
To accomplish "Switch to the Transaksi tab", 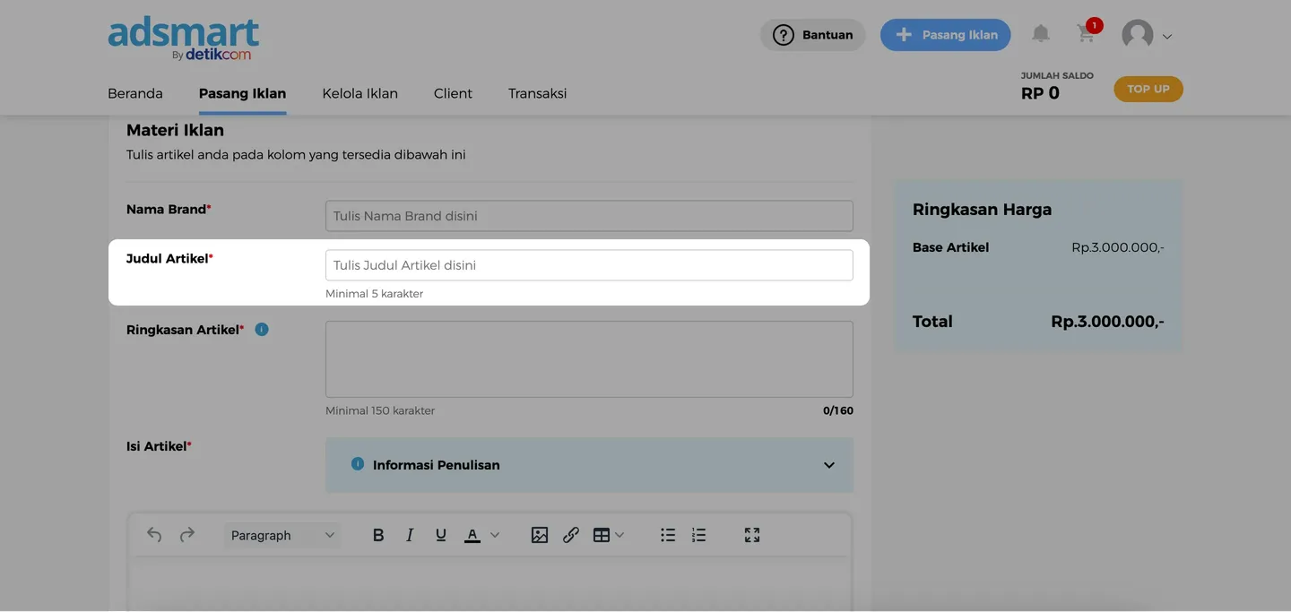I will click(537, 93).
